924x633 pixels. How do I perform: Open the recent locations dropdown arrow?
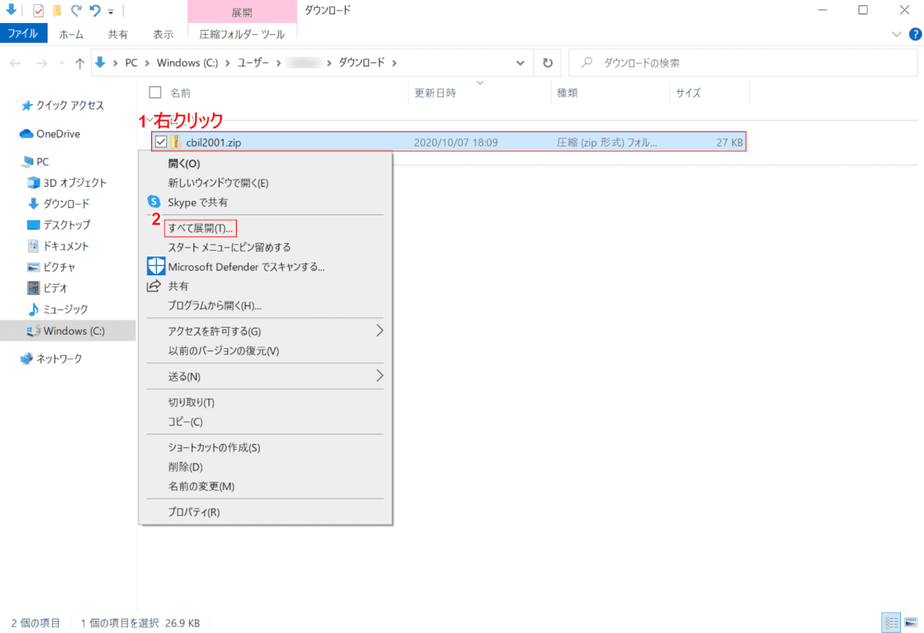click(61, 63)
